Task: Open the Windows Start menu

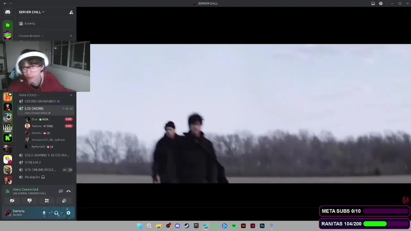Action: pyautogui.click(x=140, y=226)
